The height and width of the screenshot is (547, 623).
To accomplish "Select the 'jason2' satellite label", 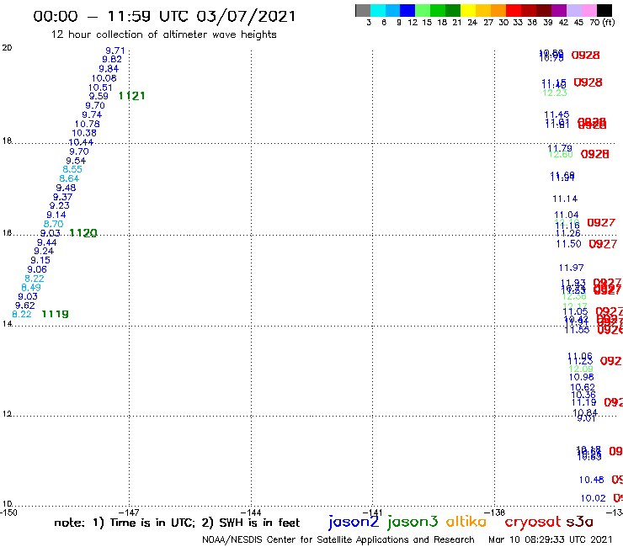I will coord(354,522).
